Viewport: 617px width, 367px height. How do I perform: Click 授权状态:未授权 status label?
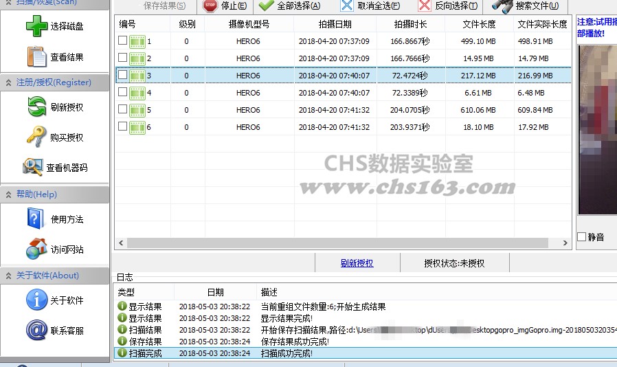click(x=454, y=263)
